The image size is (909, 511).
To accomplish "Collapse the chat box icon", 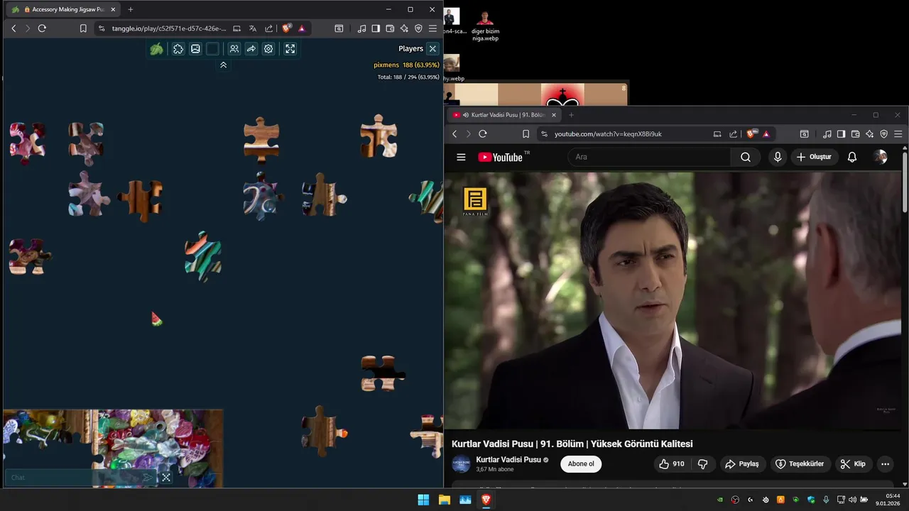I will [166, 478].
